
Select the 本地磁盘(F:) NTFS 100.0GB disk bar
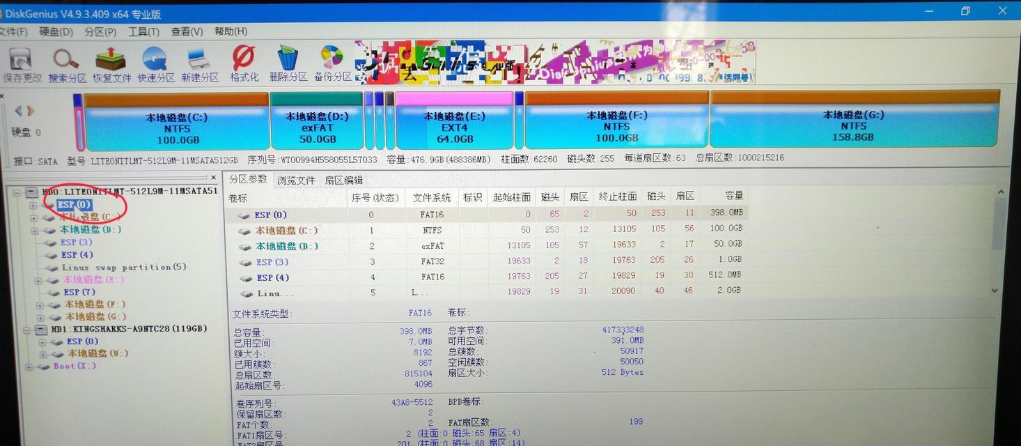(x=616, y=118)
